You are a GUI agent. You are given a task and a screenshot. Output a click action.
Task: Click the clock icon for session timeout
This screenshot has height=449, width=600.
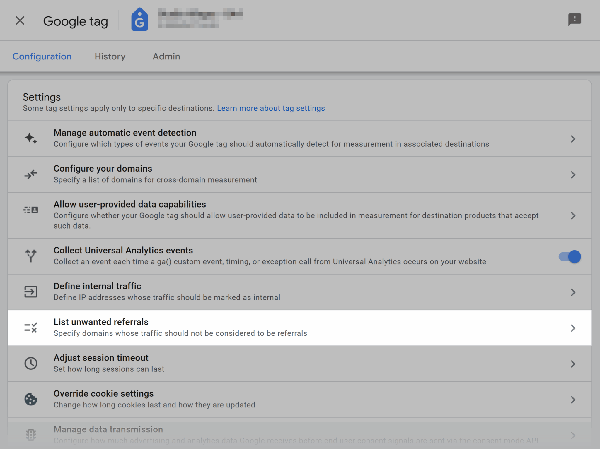[31, 364]
